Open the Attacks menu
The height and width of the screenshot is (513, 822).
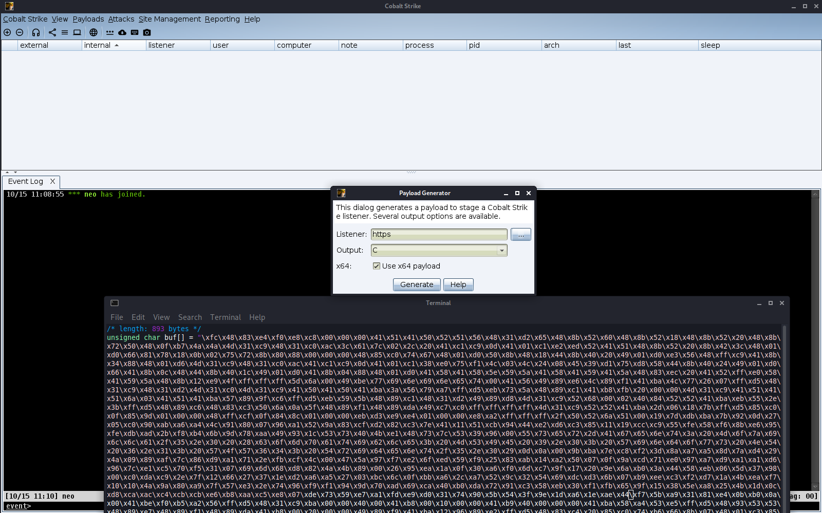tap(121, 19)
